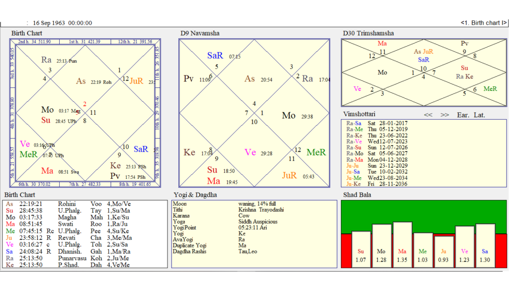Click the Shad Bala panel title
509x286 pixels.
point(357,195)
